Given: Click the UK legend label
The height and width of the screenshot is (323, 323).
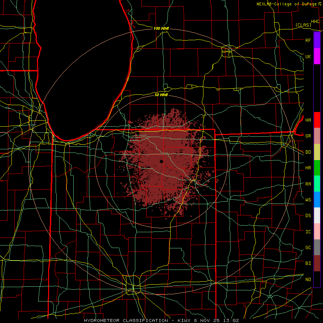Looking at the screenshot, I should (x=308, y=56).
